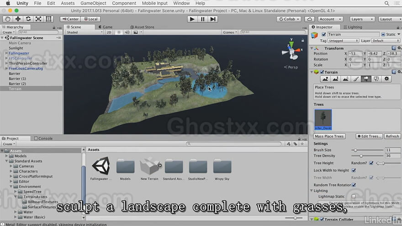Adjust the Tree Density slider
Viewport: 402px width, 226px height.
pos(367,156)
